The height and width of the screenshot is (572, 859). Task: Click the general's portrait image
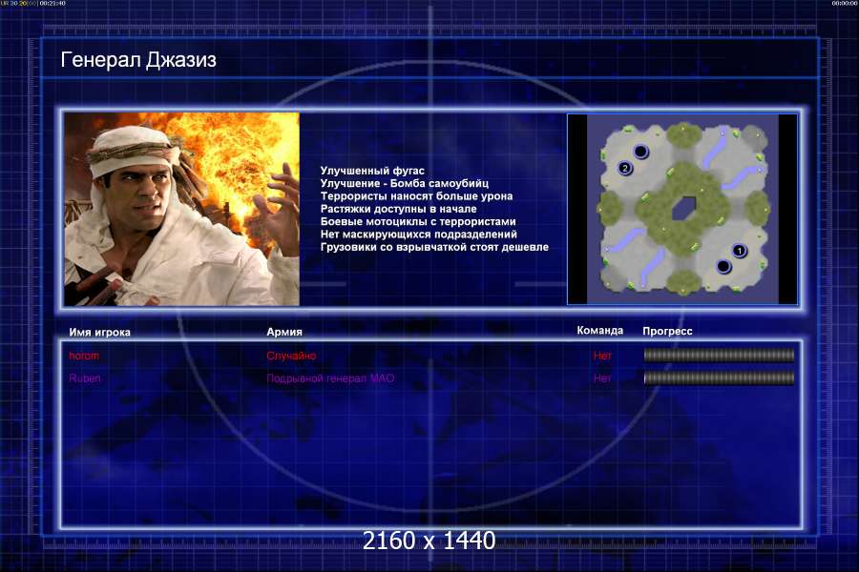coord(182,209)
